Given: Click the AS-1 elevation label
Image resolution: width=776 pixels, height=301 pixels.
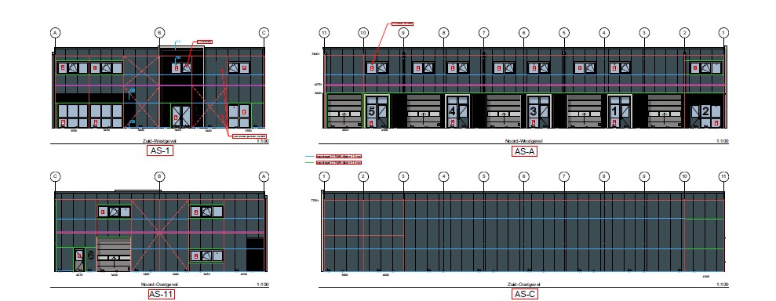Looking at the screenshot, I should [160, 150].
